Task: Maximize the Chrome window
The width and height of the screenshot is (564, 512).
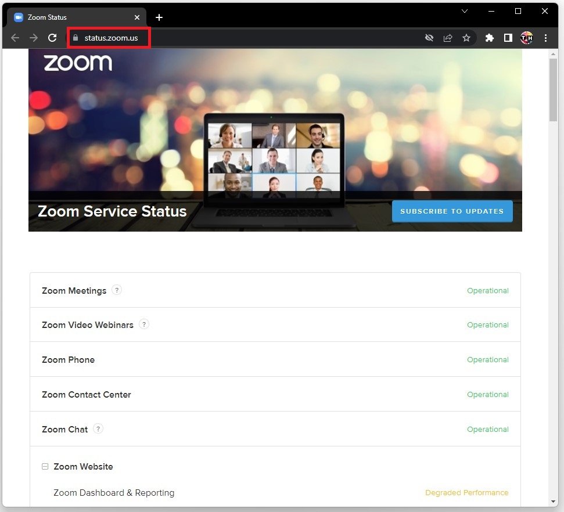Action: coord(518,11)
